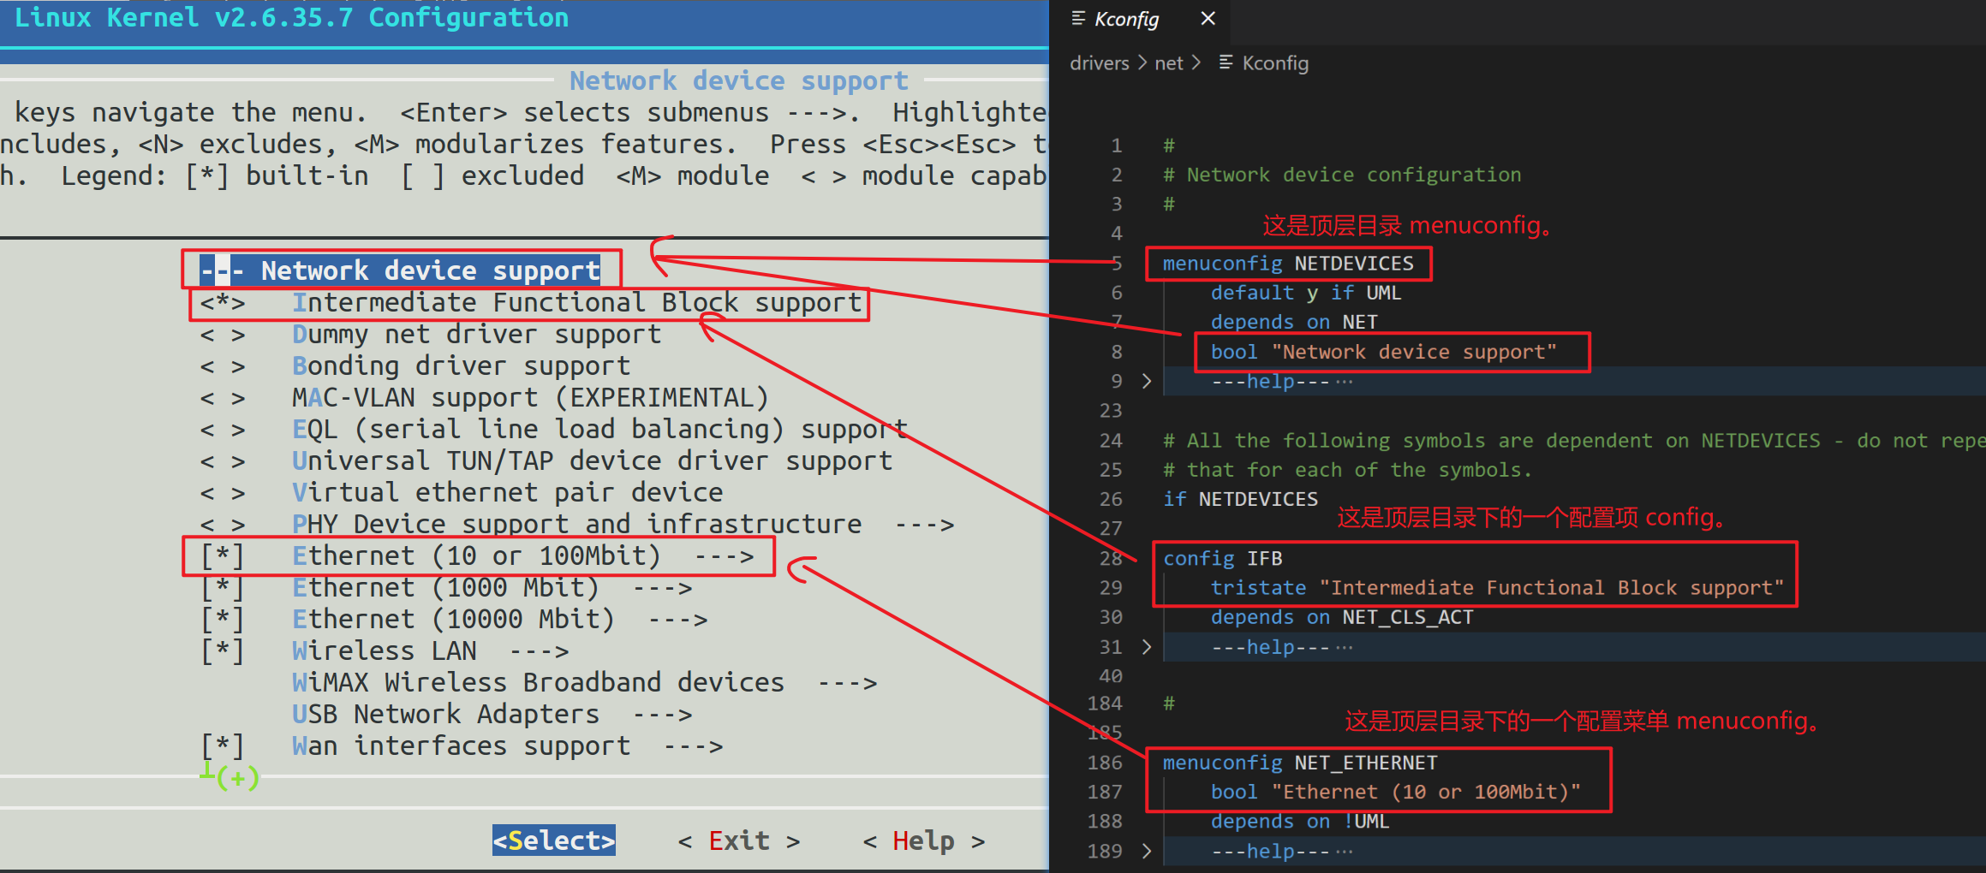Click 'if NETDEVICES' code line
This screenshot has height=873, width=1986.
[x=1240, y=499]
